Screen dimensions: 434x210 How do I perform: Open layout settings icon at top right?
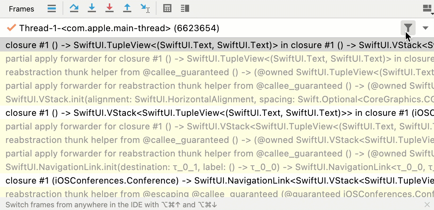coord(428,9)
